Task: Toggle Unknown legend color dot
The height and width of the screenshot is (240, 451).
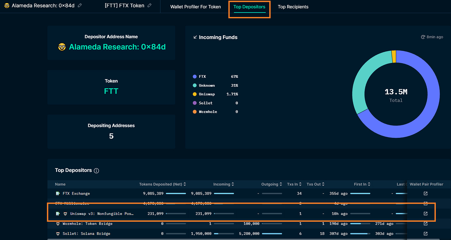Action: [195, 85]
